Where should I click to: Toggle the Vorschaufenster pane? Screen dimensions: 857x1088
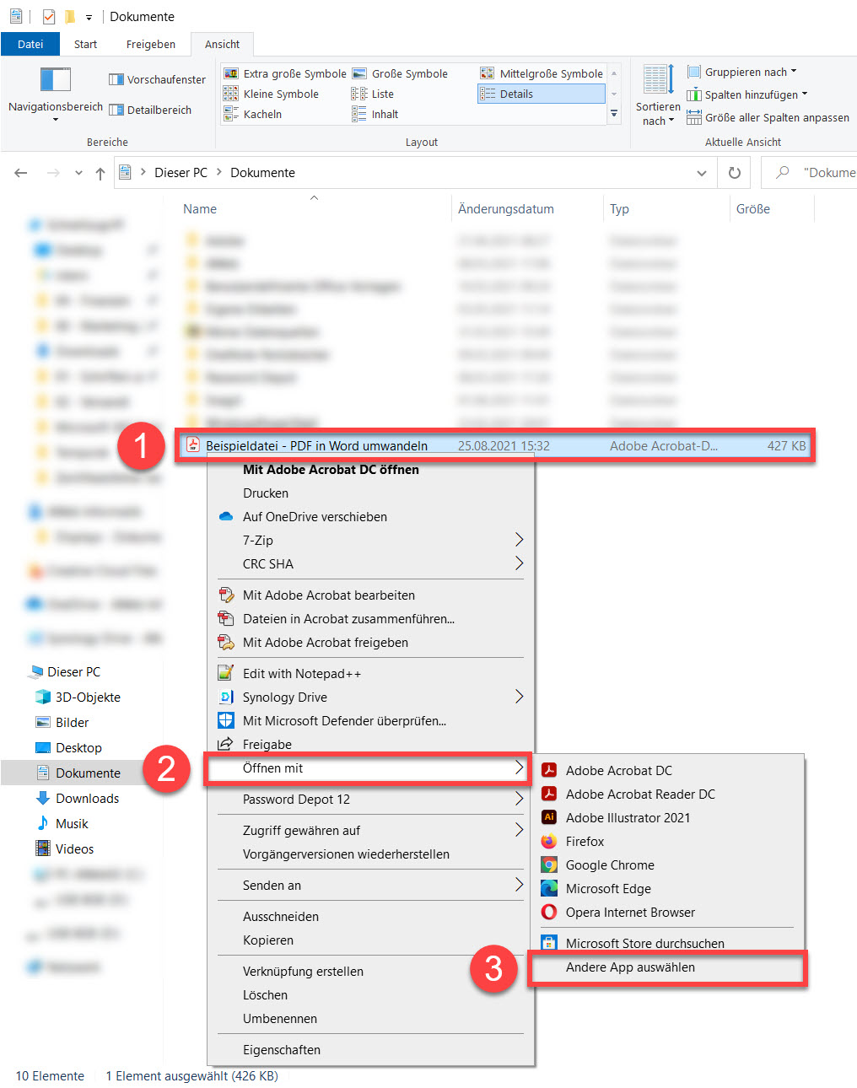click(157, 79)
